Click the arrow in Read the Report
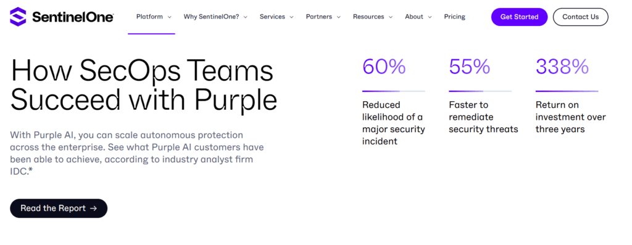This screenshot has height=245, width=632. click(x=94, y=209)
